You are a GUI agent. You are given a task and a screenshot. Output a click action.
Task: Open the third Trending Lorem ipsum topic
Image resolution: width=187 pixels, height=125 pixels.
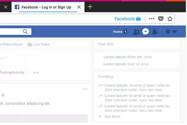137,108
